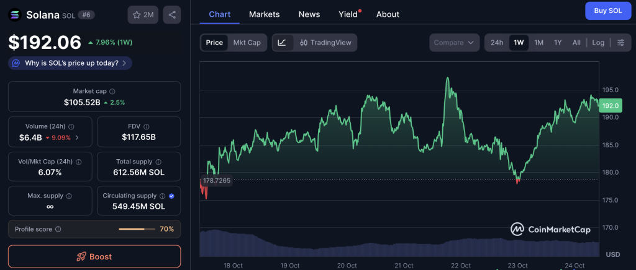
Task: Click the 192.0 current price label
Action: [611, 105]
